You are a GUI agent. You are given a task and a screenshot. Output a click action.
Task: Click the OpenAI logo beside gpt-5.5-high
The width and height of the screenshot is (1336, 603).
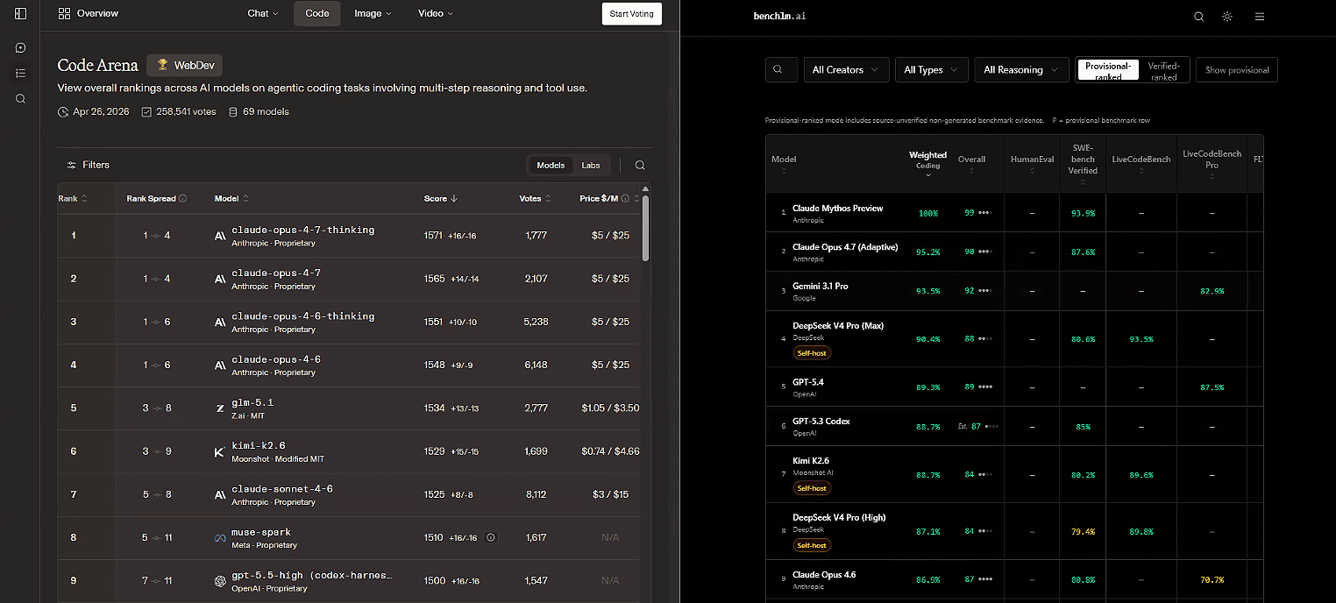220,580
